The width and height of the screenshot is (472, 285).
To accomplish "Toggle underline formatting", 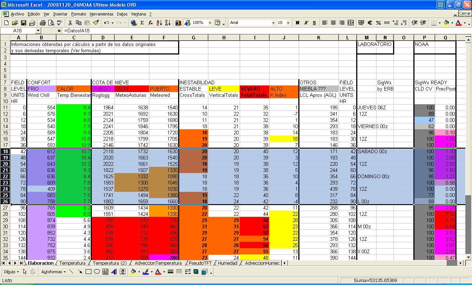I will (x=314, y=22).
